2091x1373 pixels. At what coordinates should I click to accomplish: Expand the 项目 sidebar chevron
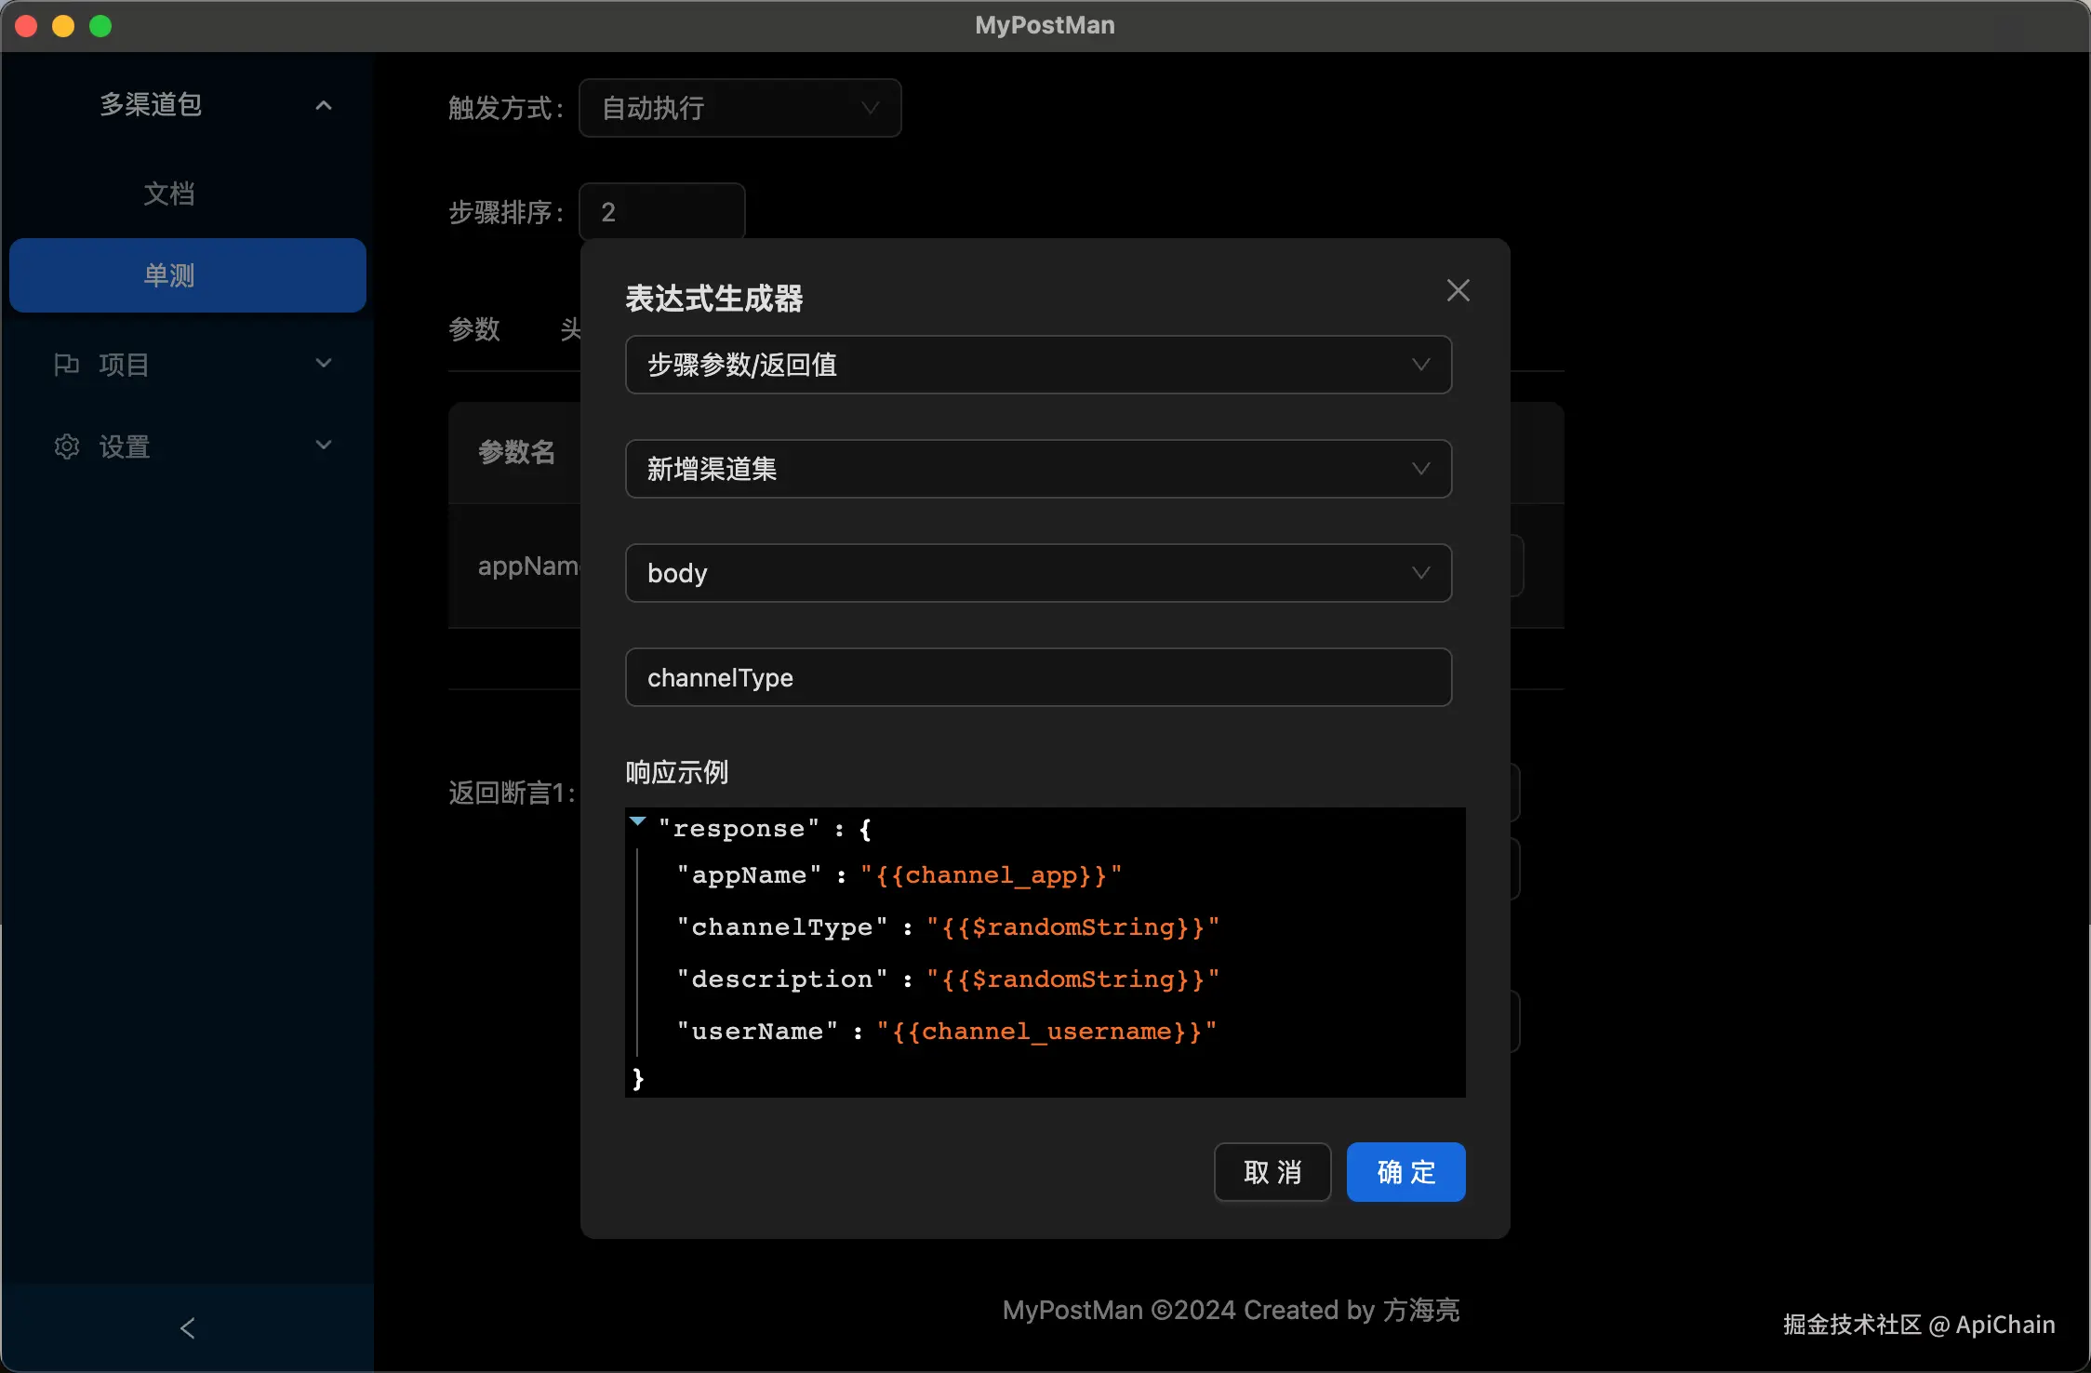pos(323,364)
